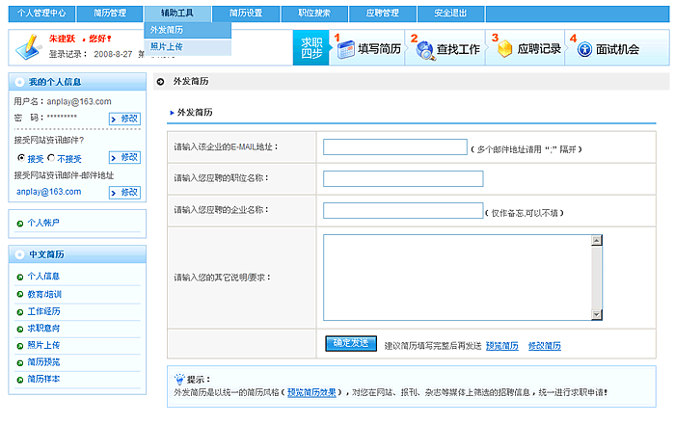The height and width of the screenshot is (424, 675).
Task: Select the 接受 radio button
Action: click(20, 157)
